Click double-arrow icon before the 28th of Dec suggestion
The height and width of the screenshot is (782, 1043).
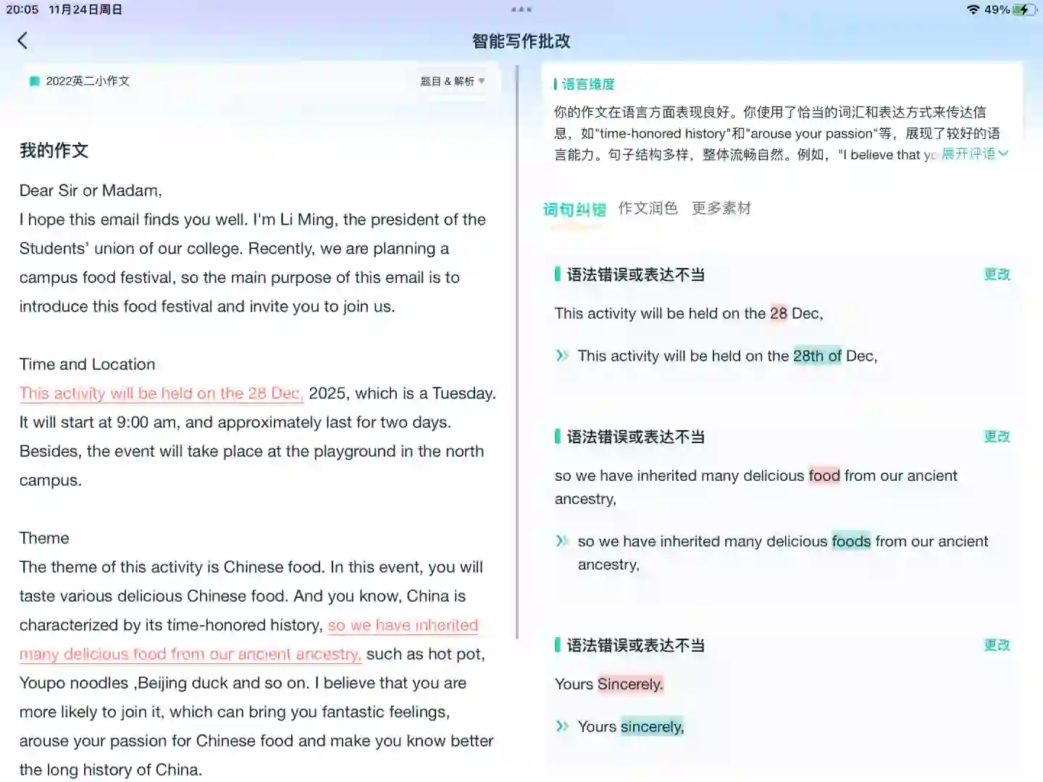coord(563,356)
